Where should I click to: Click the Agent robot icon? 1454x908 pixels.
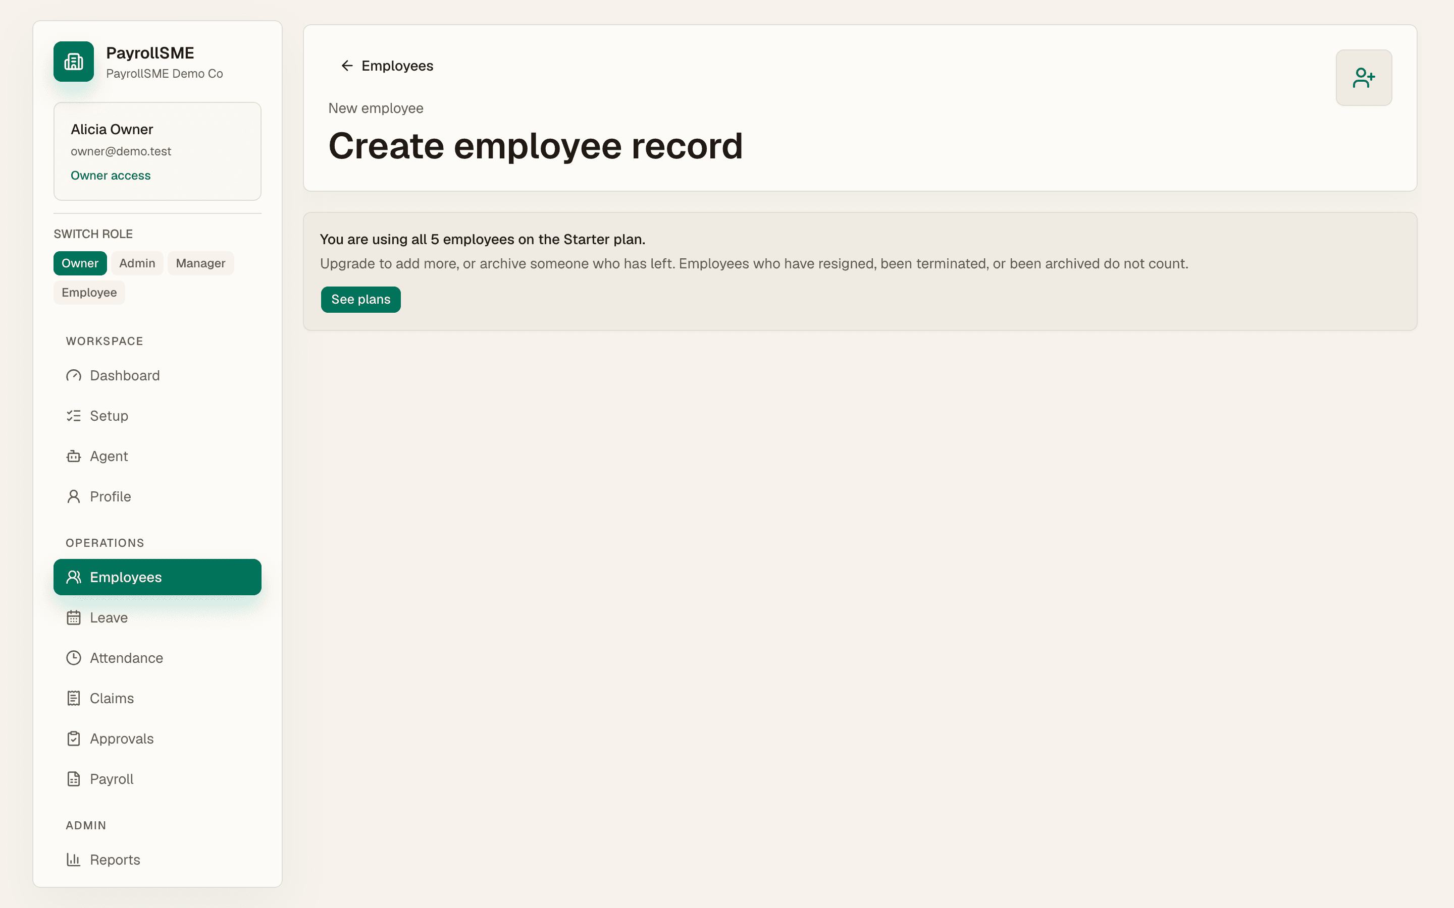pyautogui.click(x=73, y=456)
